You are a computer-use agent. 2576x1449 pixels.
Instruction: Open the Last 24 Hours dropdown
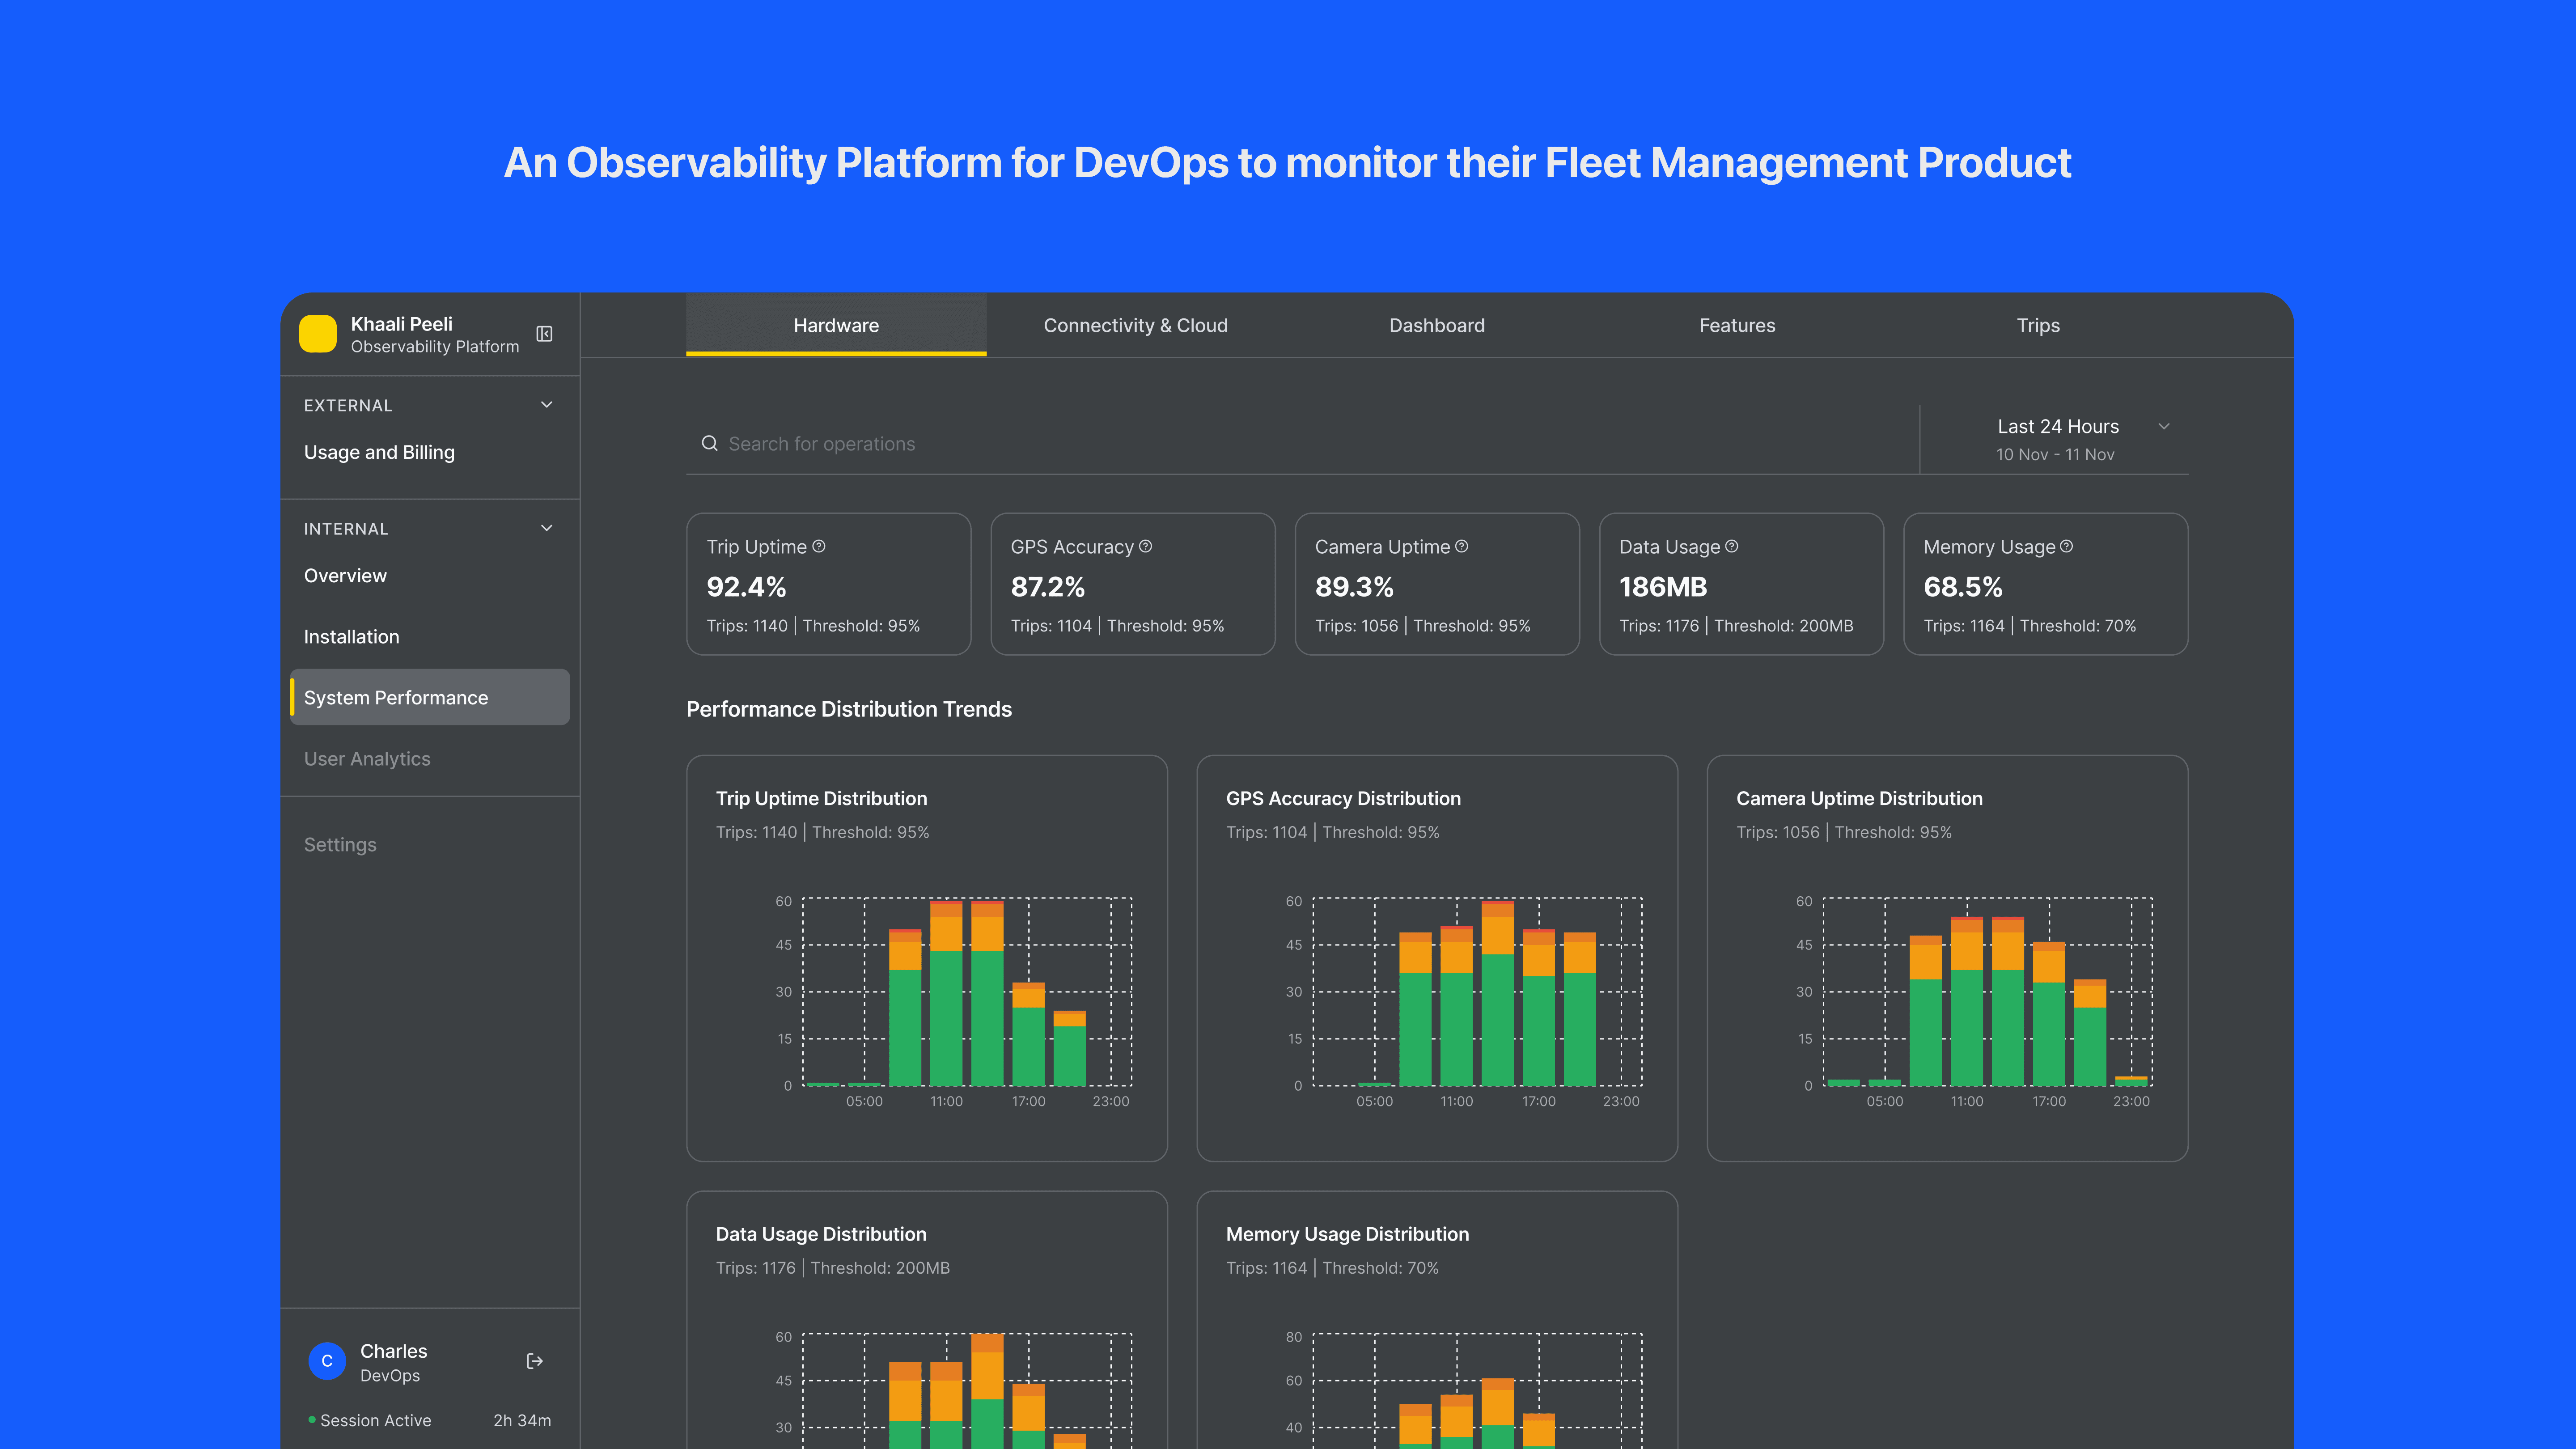(x=2163, y=427)
